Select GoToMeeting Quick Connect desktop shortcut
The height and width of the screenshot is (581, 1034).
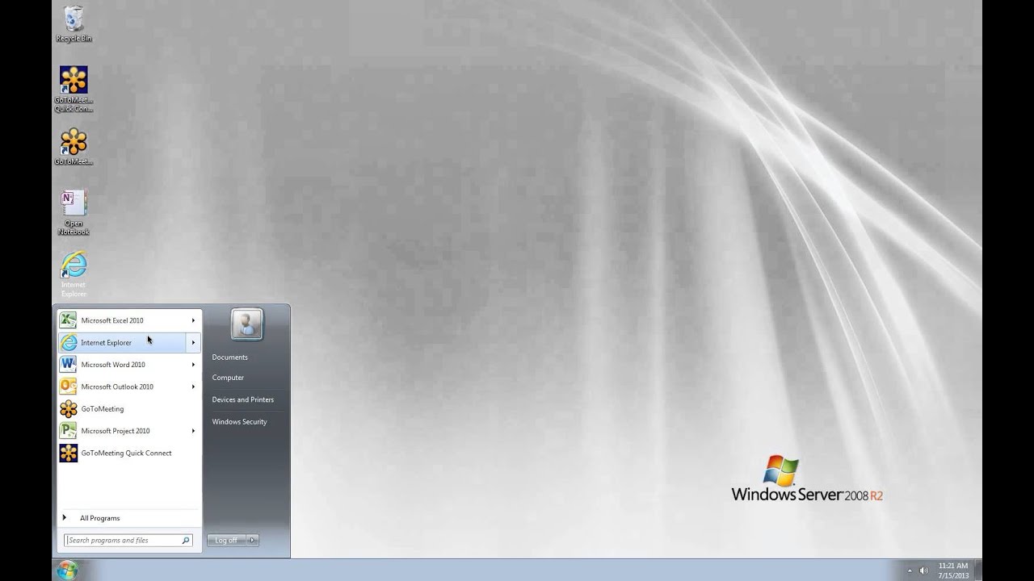[x=74, y=89]
